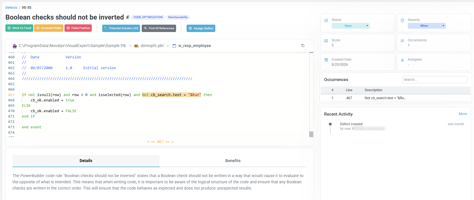Click the Score card icon

326,41
